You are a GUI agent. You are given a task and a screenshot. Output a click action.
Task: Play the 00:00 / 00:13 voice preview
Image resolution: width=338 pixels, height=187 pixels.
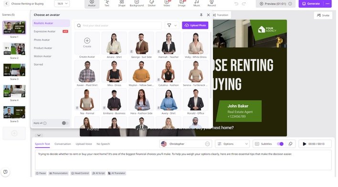tap(315, 144)
